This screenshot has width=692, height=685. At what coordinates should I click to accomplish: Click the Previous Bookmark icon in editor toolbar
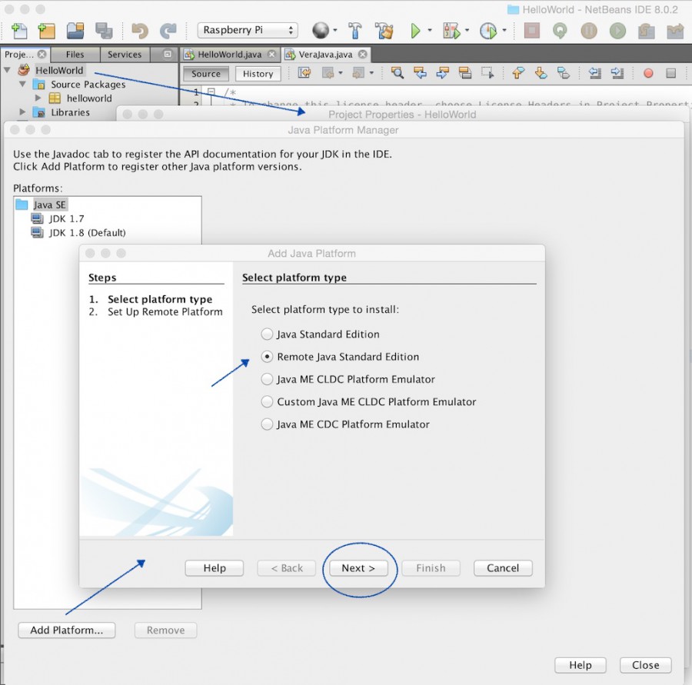click(x=518, y=73)
